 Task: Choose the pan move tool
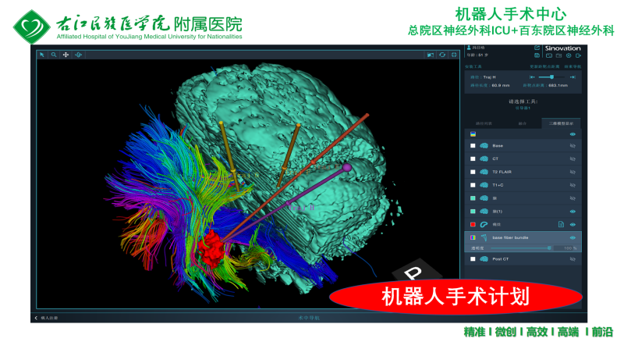tap(66, 55)
